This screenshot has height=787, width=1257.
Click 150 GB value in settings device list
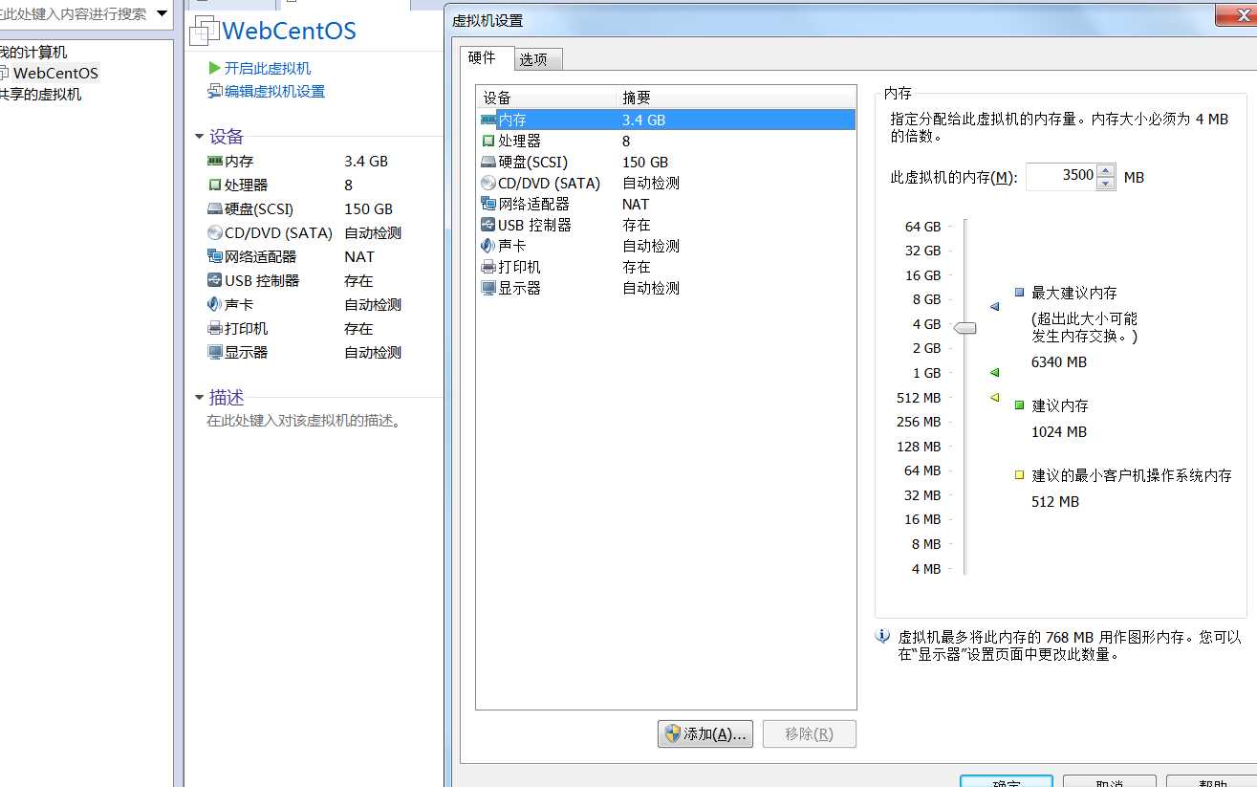point(645,163)
